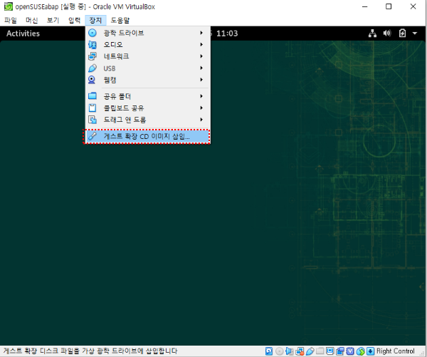The height and width of the screenshot is (357, 427).
Task: Select 게스트 확장 CD 이미지 삽입
Action: coord(147,136)
